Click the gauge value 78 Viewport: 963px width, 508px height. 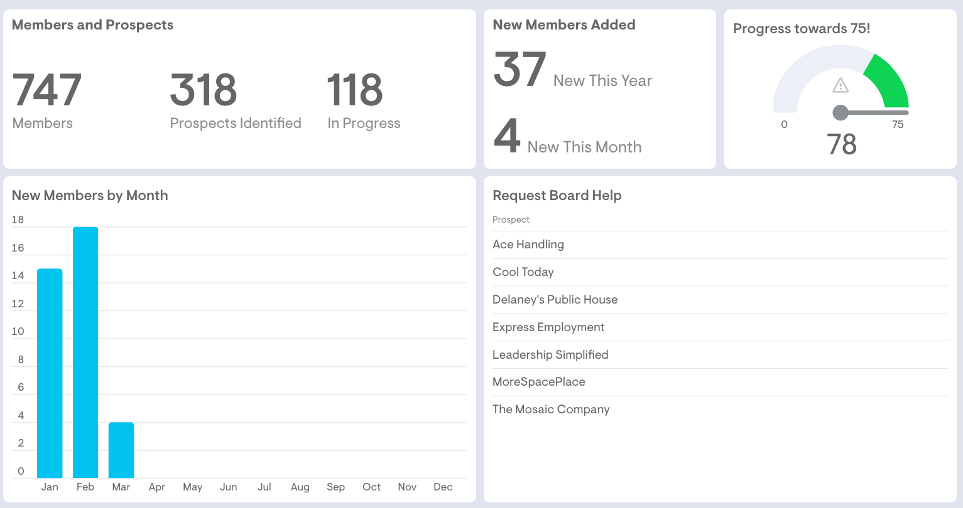click(x=842, y=145)
